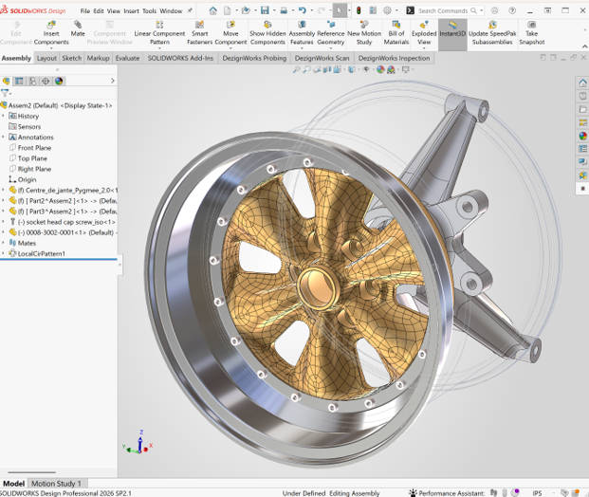This screenshot has height=497, width=589.
Task: Expand the manager tabs chevron arrow
Action: [112, 81]
